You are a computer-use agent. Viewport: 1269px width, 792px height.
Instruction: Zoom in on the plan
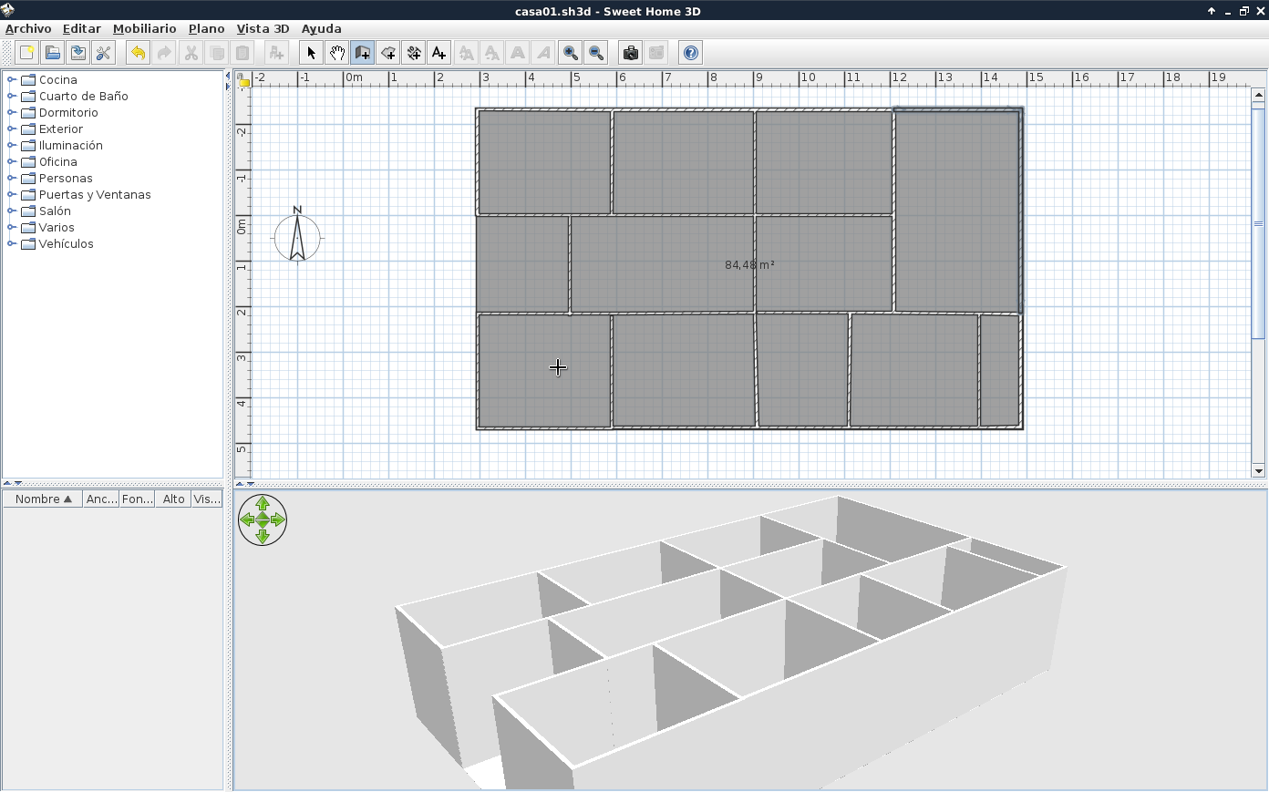tap(570, 53)
